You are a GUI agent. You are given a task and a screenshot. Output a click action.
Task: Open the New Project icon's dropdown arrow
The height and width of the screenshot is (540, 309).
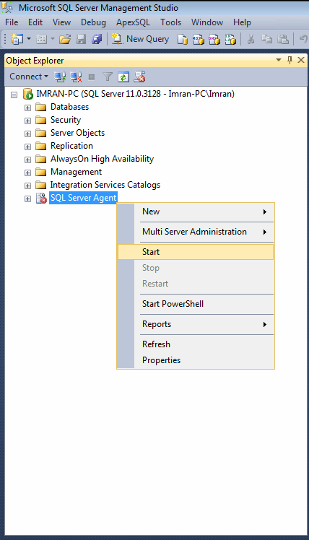pyautogui.click(x=29, y=39)
